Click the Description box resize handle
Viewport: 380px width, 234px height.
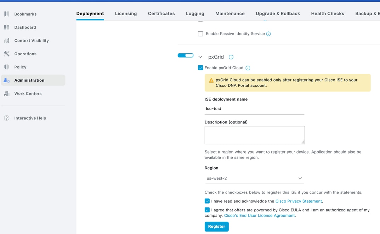click(303, 142)
